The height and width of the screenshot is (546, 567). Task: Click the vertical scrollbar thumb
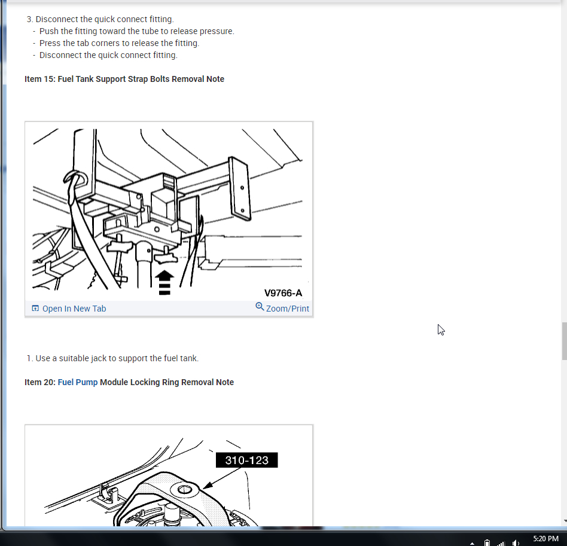[564, 341]
